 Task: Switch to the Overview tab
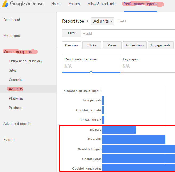(72, 45)
